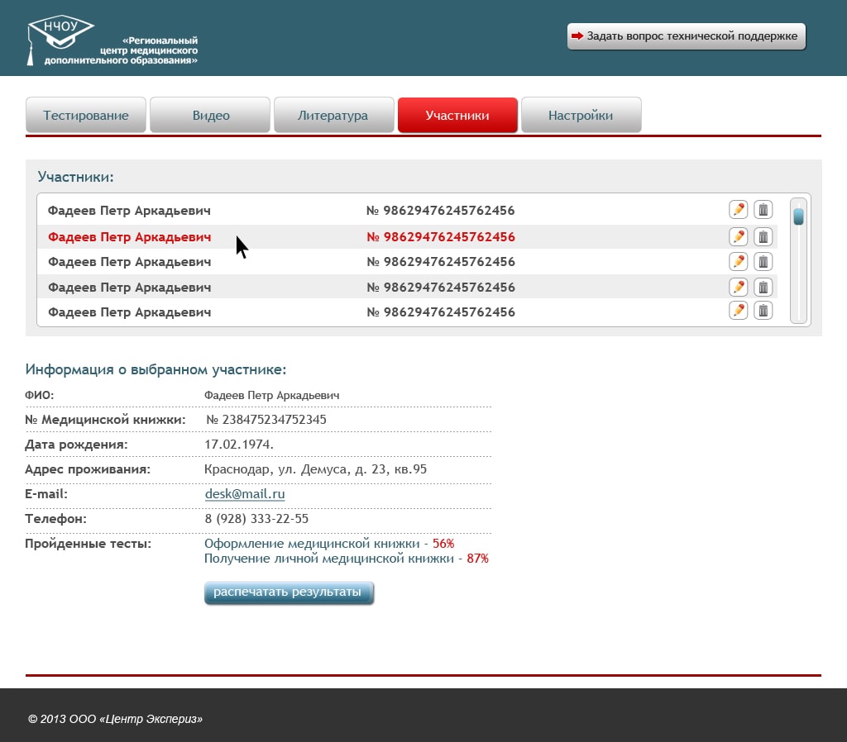Screen dimensions: 847x742
Task: Click Задать вопрос технической поддержке button
Action: [x=686, y=36]
